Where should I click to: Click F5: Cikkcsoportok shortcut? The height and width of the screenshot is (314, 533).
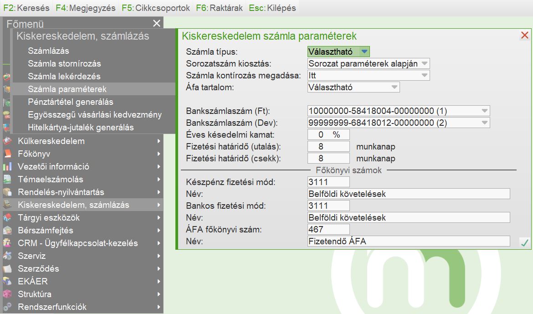click(156, 8)
